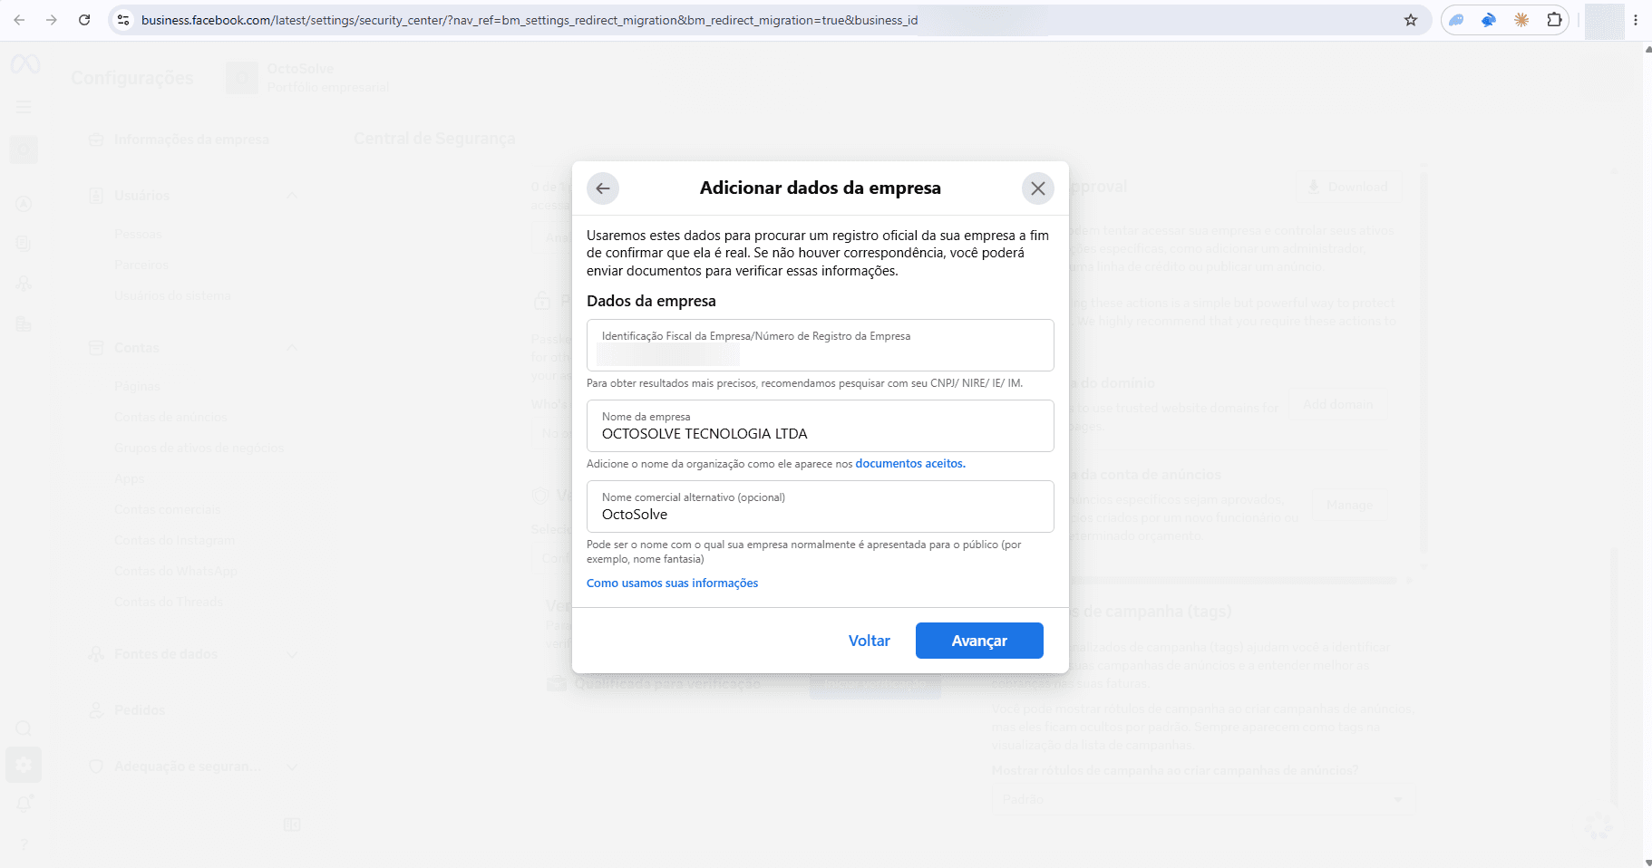This screenshot has height=868, width=1652.
Task: Open the browser extensions puzzle icon
Action: pyautogui.click(x=1554, y=20)
